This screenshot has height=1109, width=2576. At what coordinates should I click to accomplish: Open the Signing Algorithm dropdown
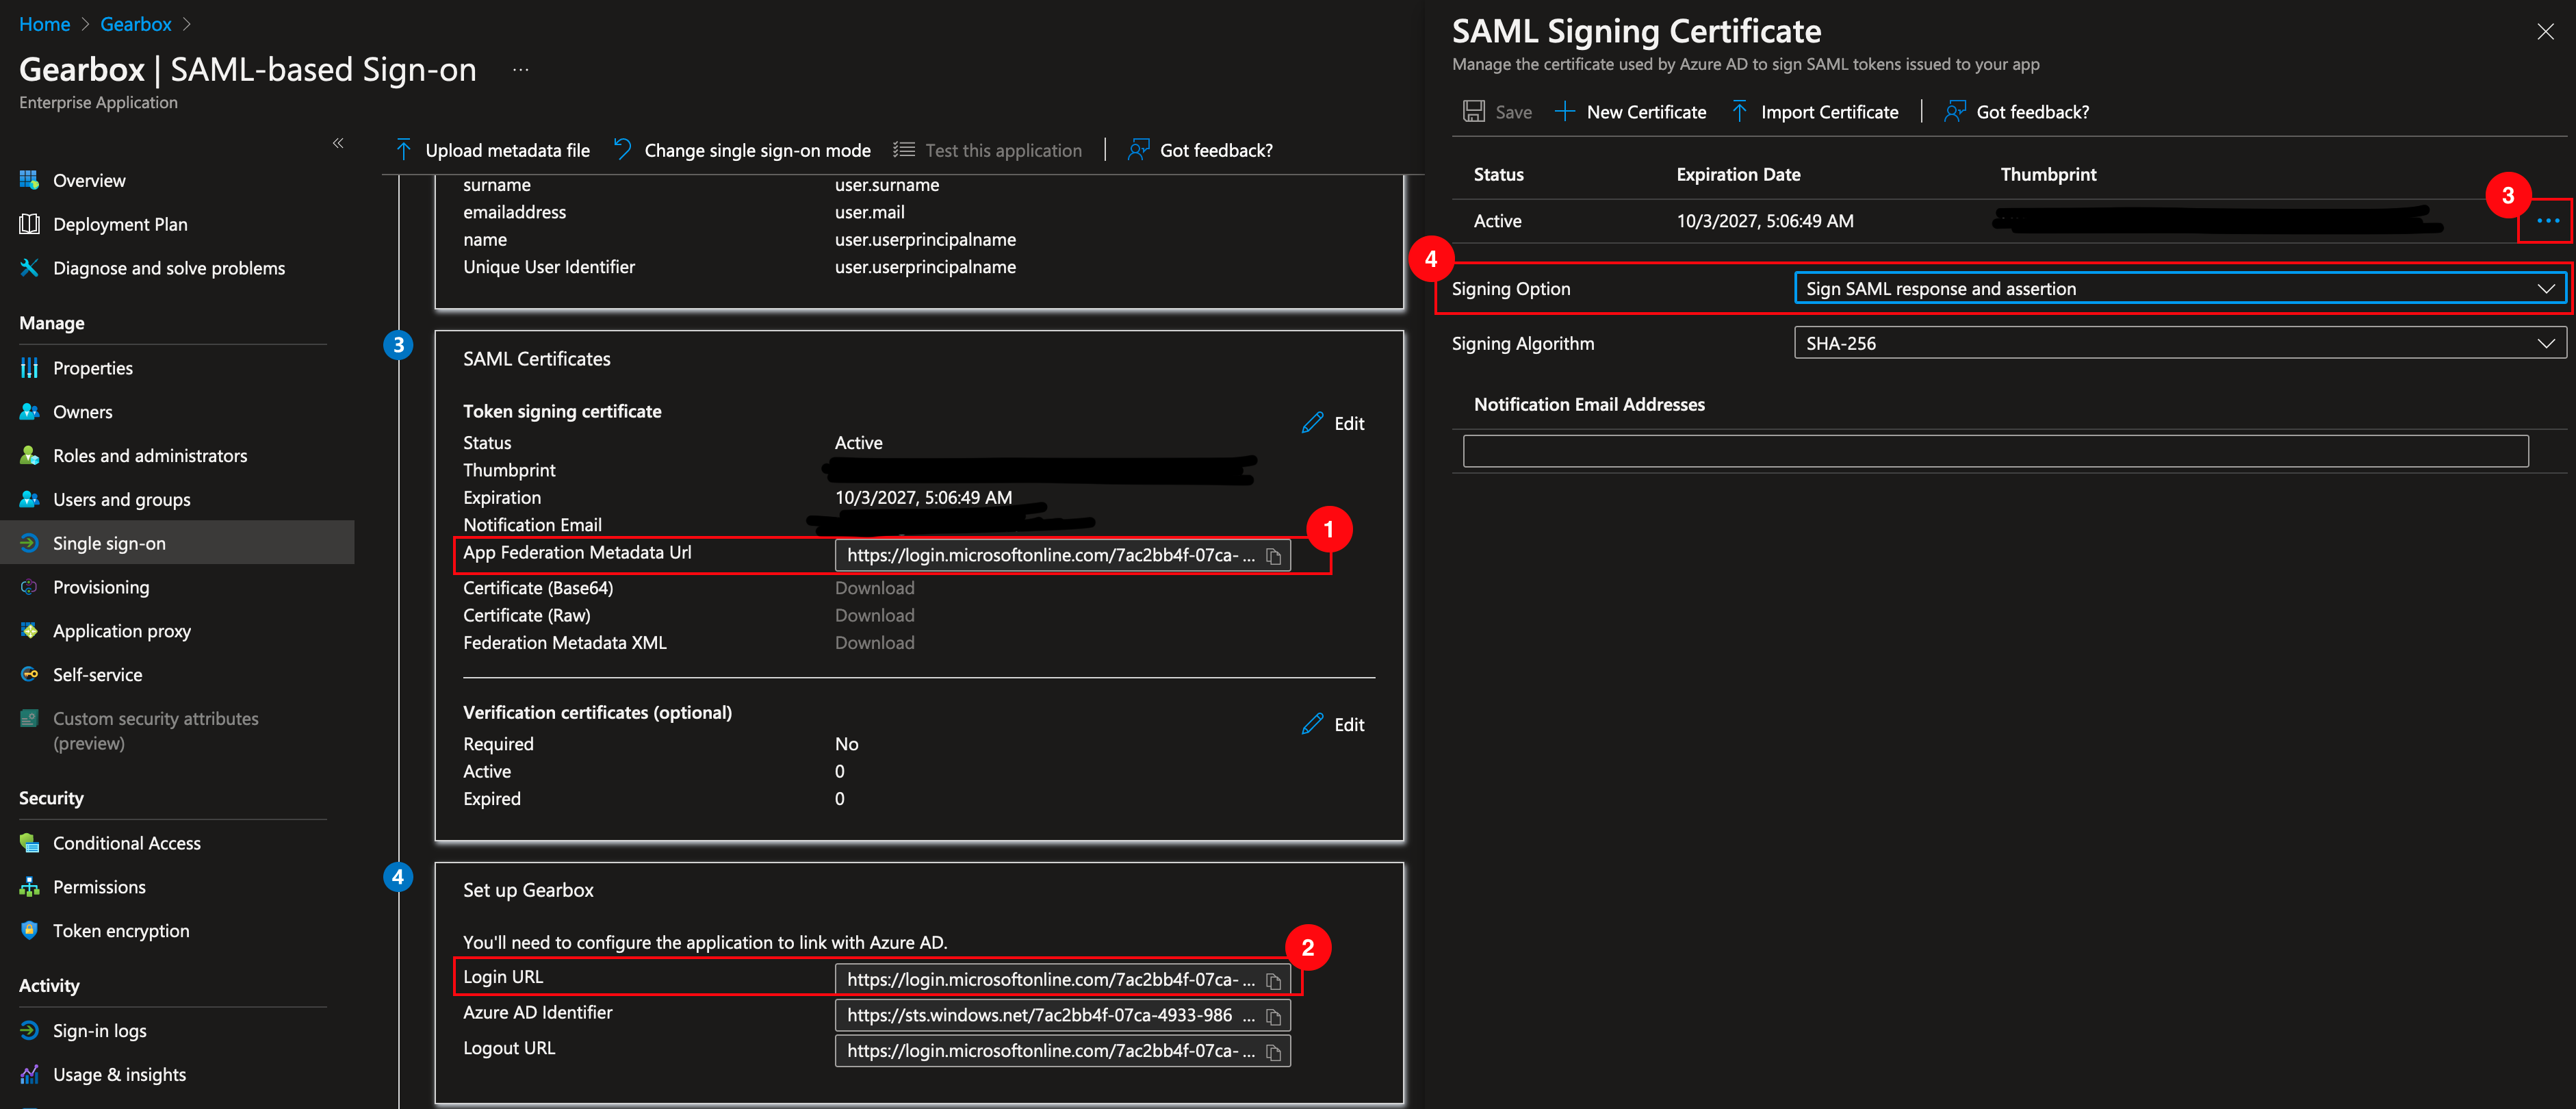[2179, 343]
